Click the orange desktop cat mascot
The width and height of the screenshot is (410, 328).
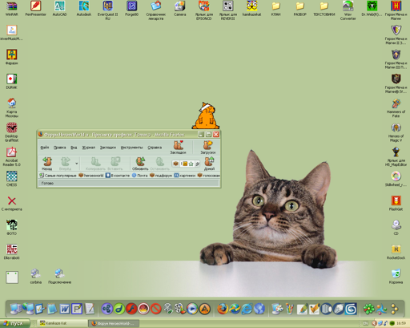pyautogui.click(x=205, y=115)
